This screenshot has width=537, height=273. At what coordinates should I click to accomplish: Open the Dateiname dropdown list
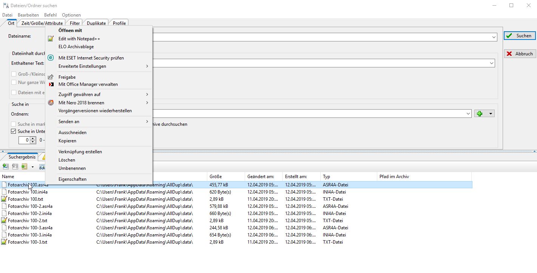[x=494, y=37]
